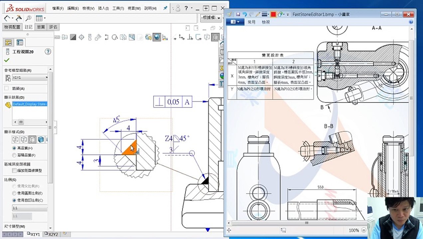Click the Rotate View icon

click(x=115, y=37)
